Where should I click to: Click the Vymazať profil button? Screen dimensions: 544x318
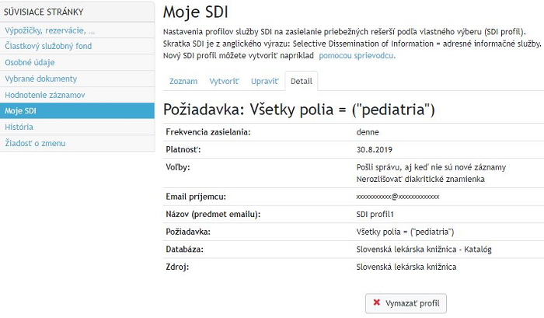click(x=406, y=303)
